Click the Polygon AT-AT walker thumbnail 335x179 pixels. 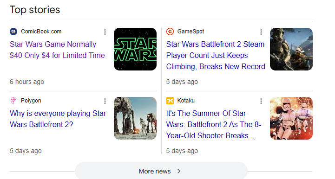(135, 118)
